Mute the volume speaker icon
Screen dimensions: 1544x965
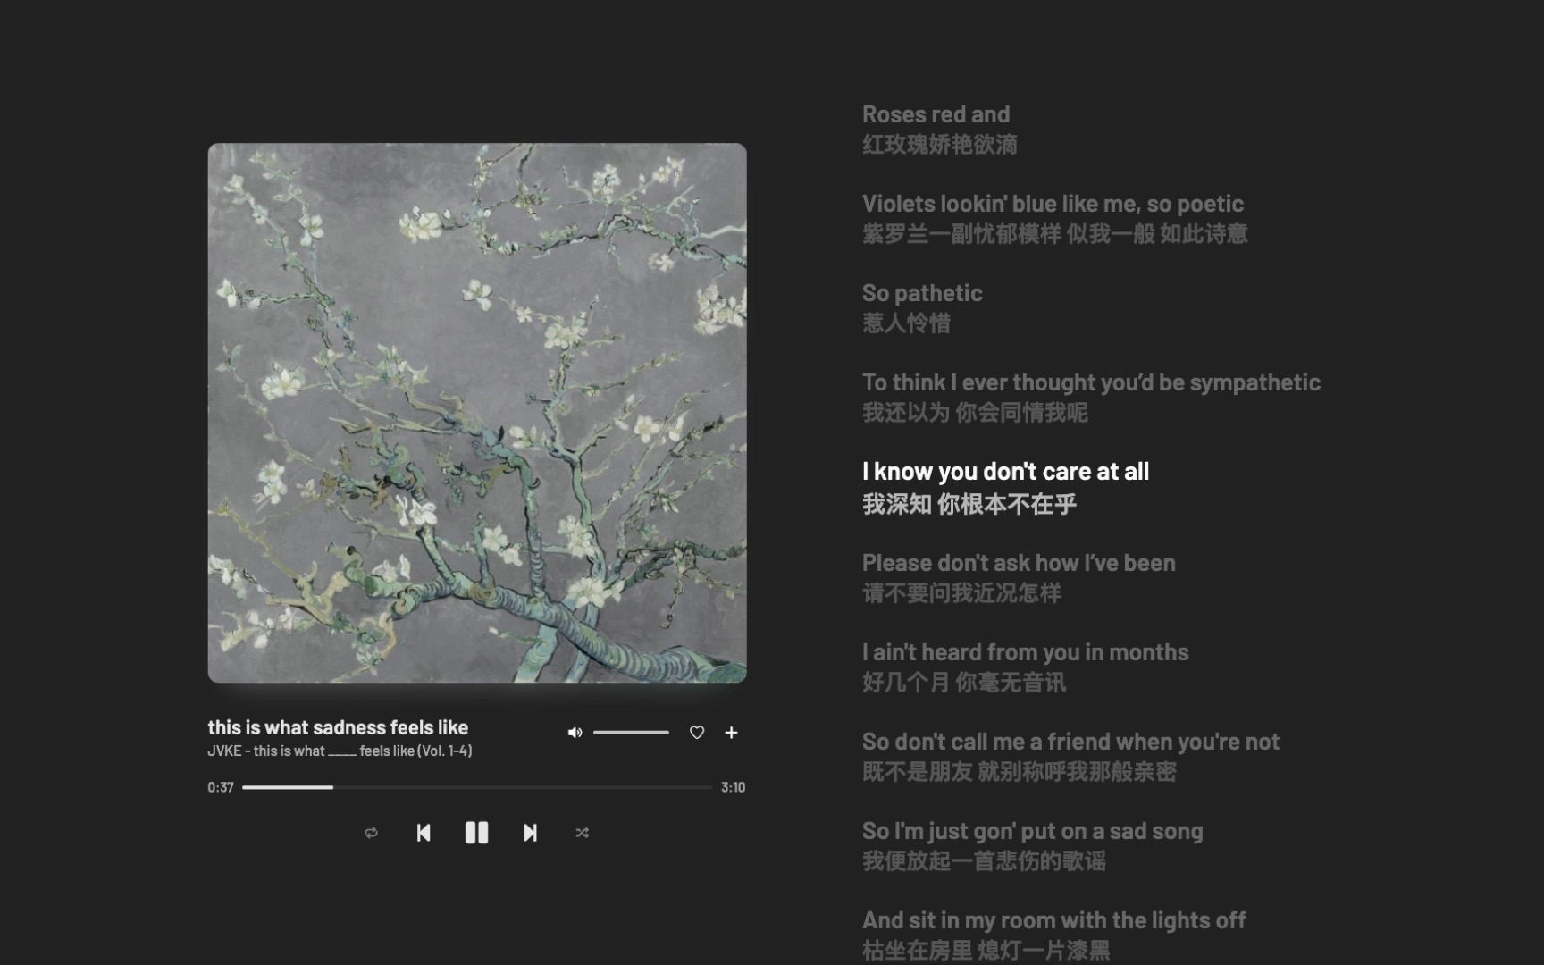click(575, 733)
